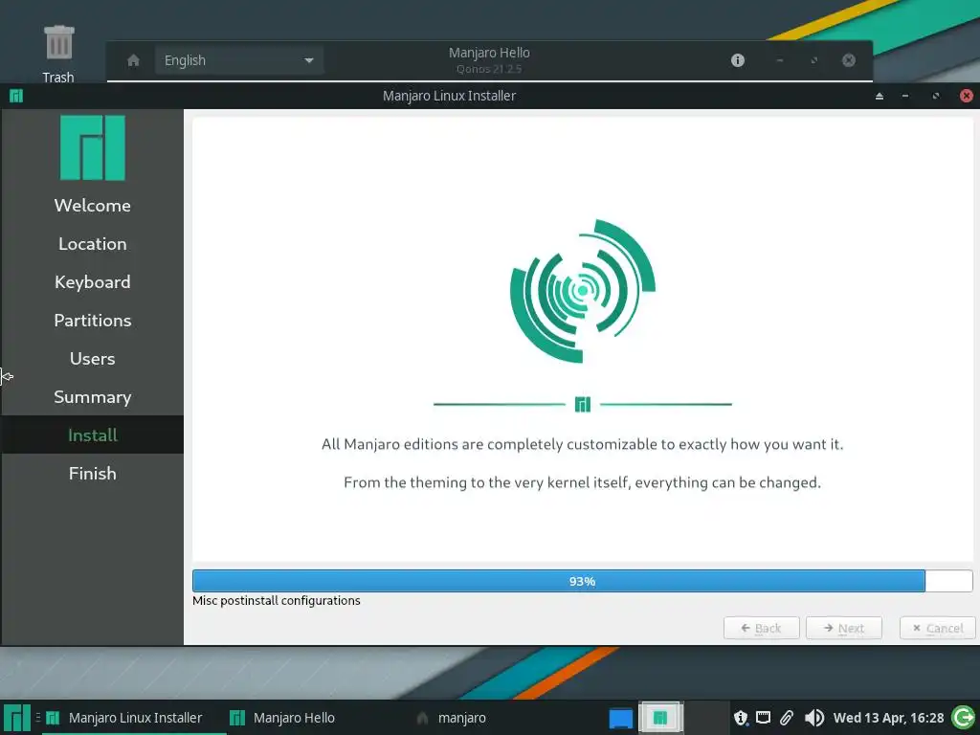Image resolution: width=980 pixels, height=735 pixels.
Task: Click the blue desktop icon in the taskbar
Action: click(620, 718)
